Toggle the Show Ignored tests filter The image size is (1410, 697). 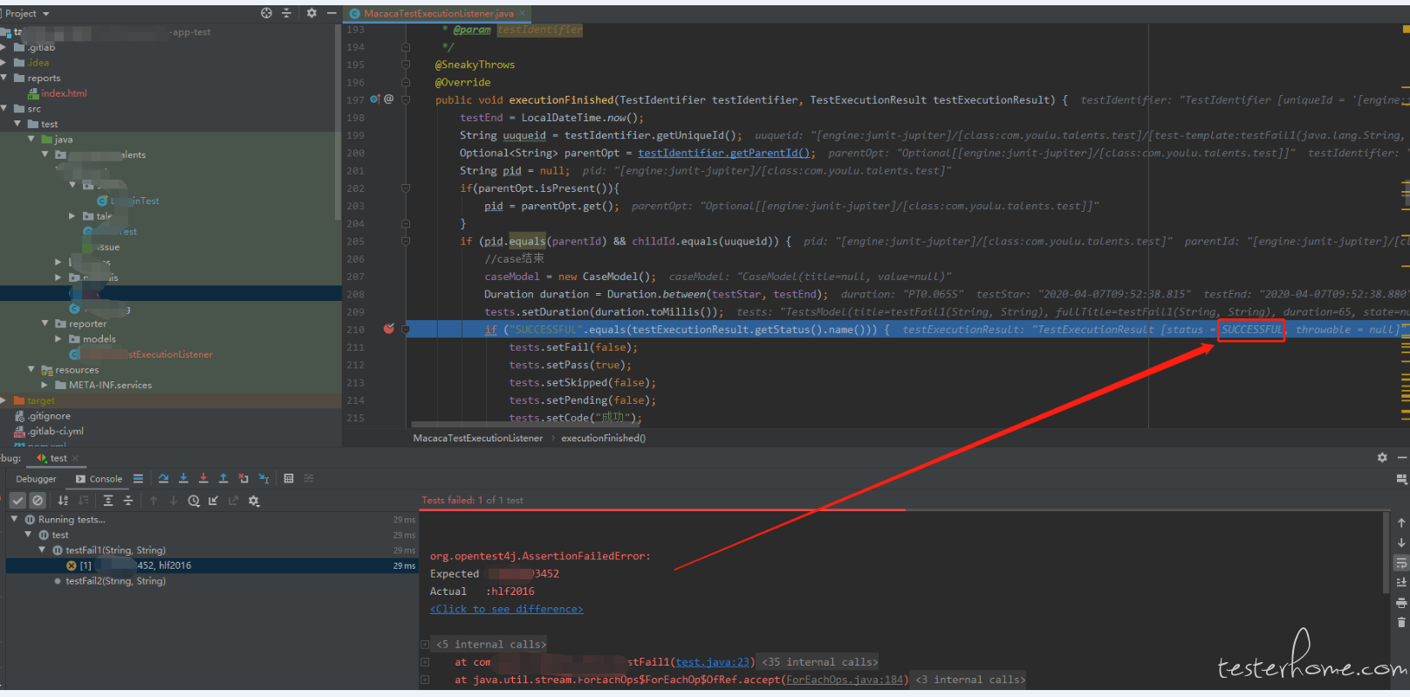[x=38, y=501]
